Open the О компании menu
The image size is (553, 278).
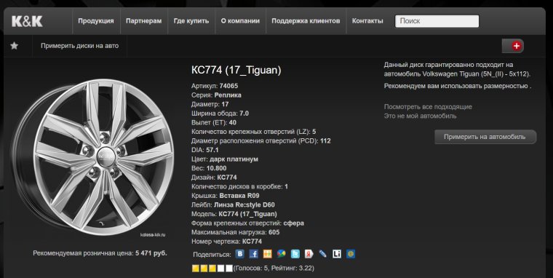tap(240, 21)
